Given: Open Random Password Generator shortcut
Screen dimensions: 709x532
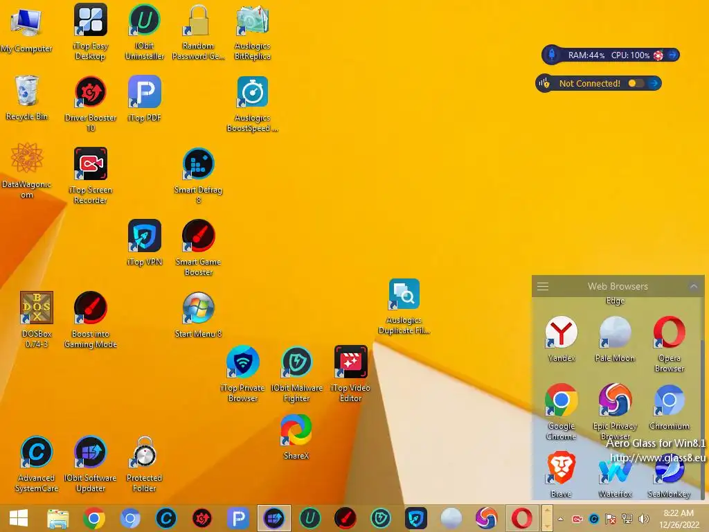Looking at the screenshot, I should tap(198, 30).
